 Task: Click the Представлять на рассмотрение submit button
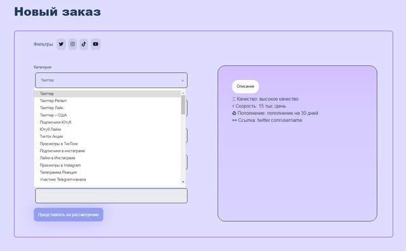tap(69, 215)
